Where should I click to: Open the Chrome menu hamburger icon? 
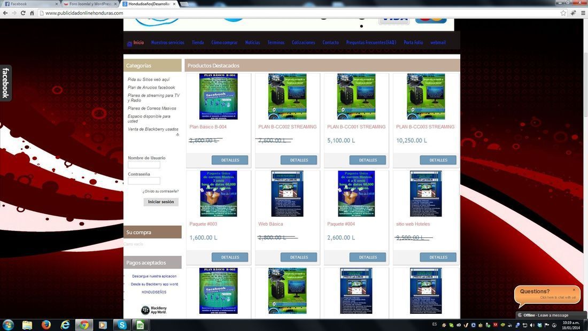point(583,13)
